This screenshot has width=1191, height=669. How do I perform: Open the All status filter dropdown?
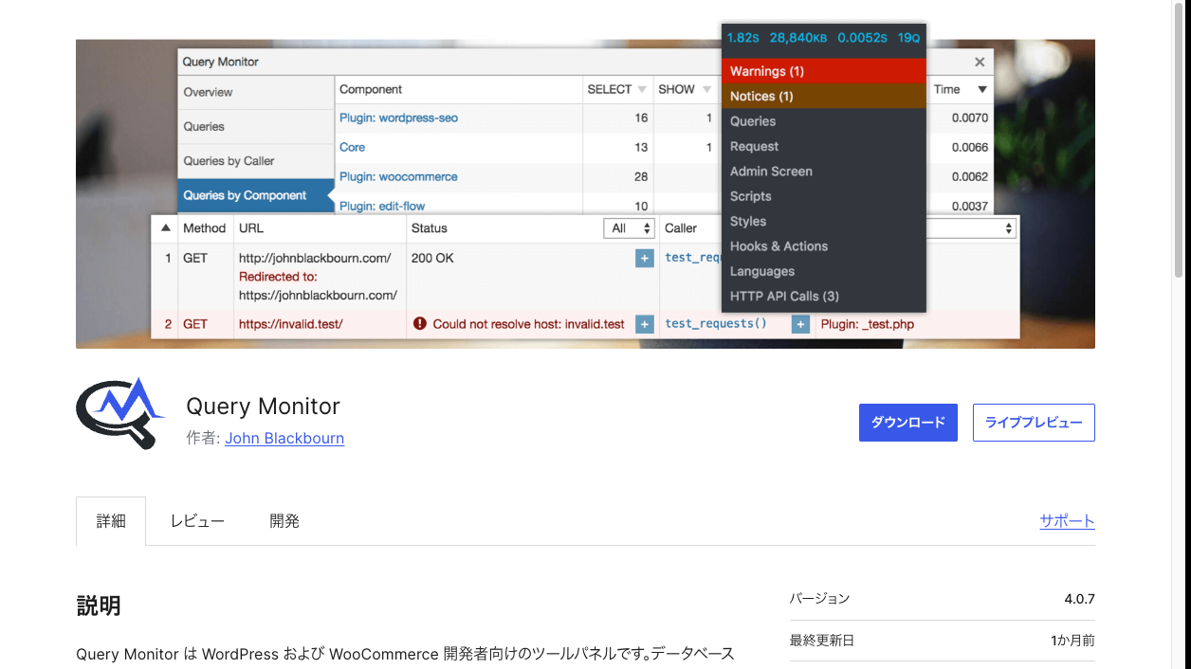pyautogui.click(x=630, y=228)
